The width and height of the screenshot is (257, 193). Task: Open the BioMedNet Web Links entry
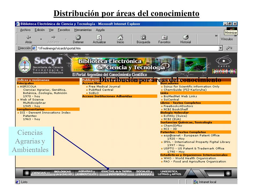[180, 96]
